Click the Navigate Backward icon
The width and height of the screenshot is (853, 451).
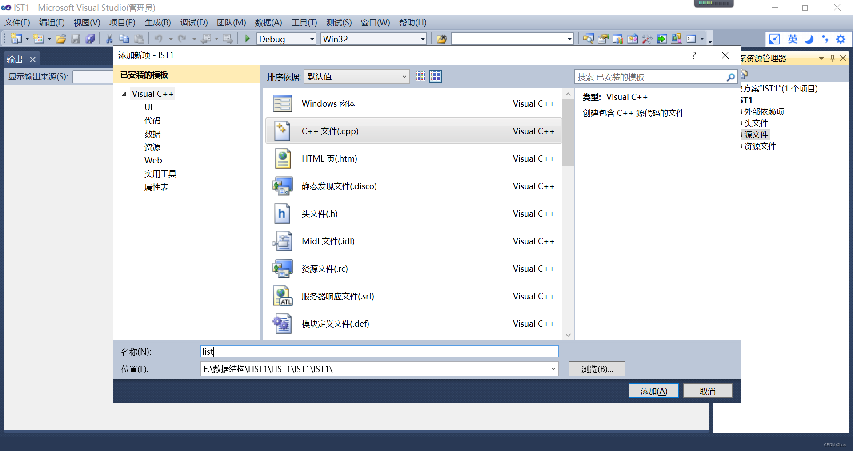pos(206,39)
